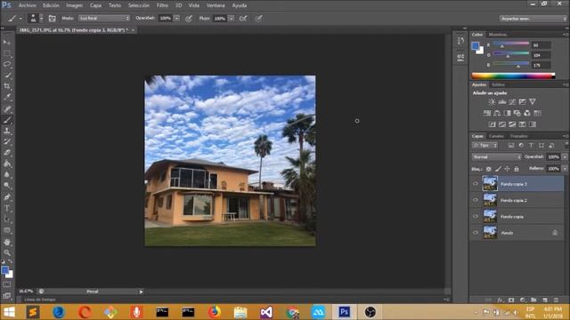The image size is (570, 320).
Task: Select the Rectangular Marquee tool
Action: 7,53
